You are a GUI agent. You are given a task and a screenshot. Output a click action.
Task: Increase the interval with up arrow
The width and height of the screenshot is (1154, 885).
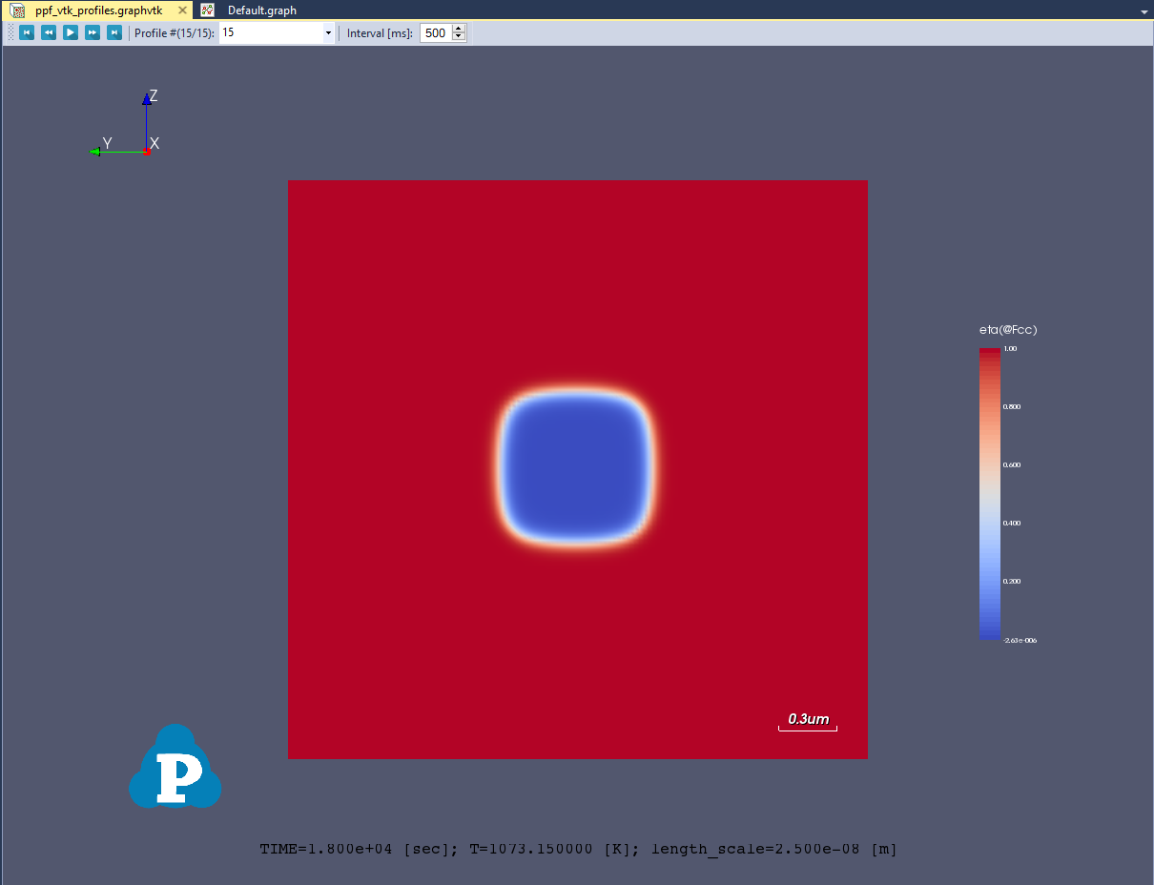tap(459, 29)
